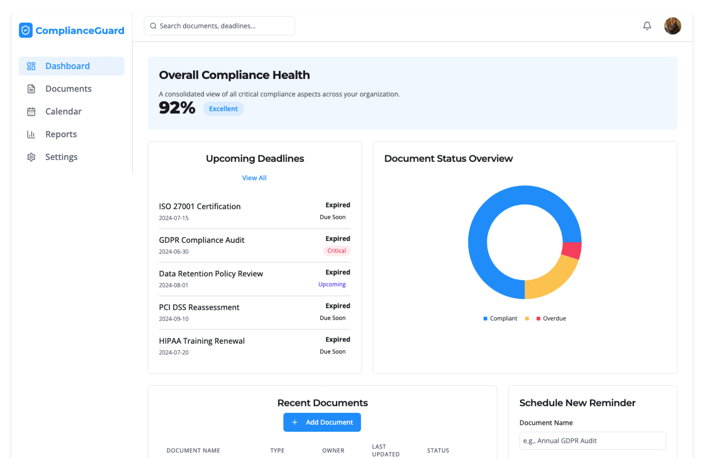The height and width of the screenshot is (458, 704).
Task: Click the Settings gear icon
Action: (31, 157)
